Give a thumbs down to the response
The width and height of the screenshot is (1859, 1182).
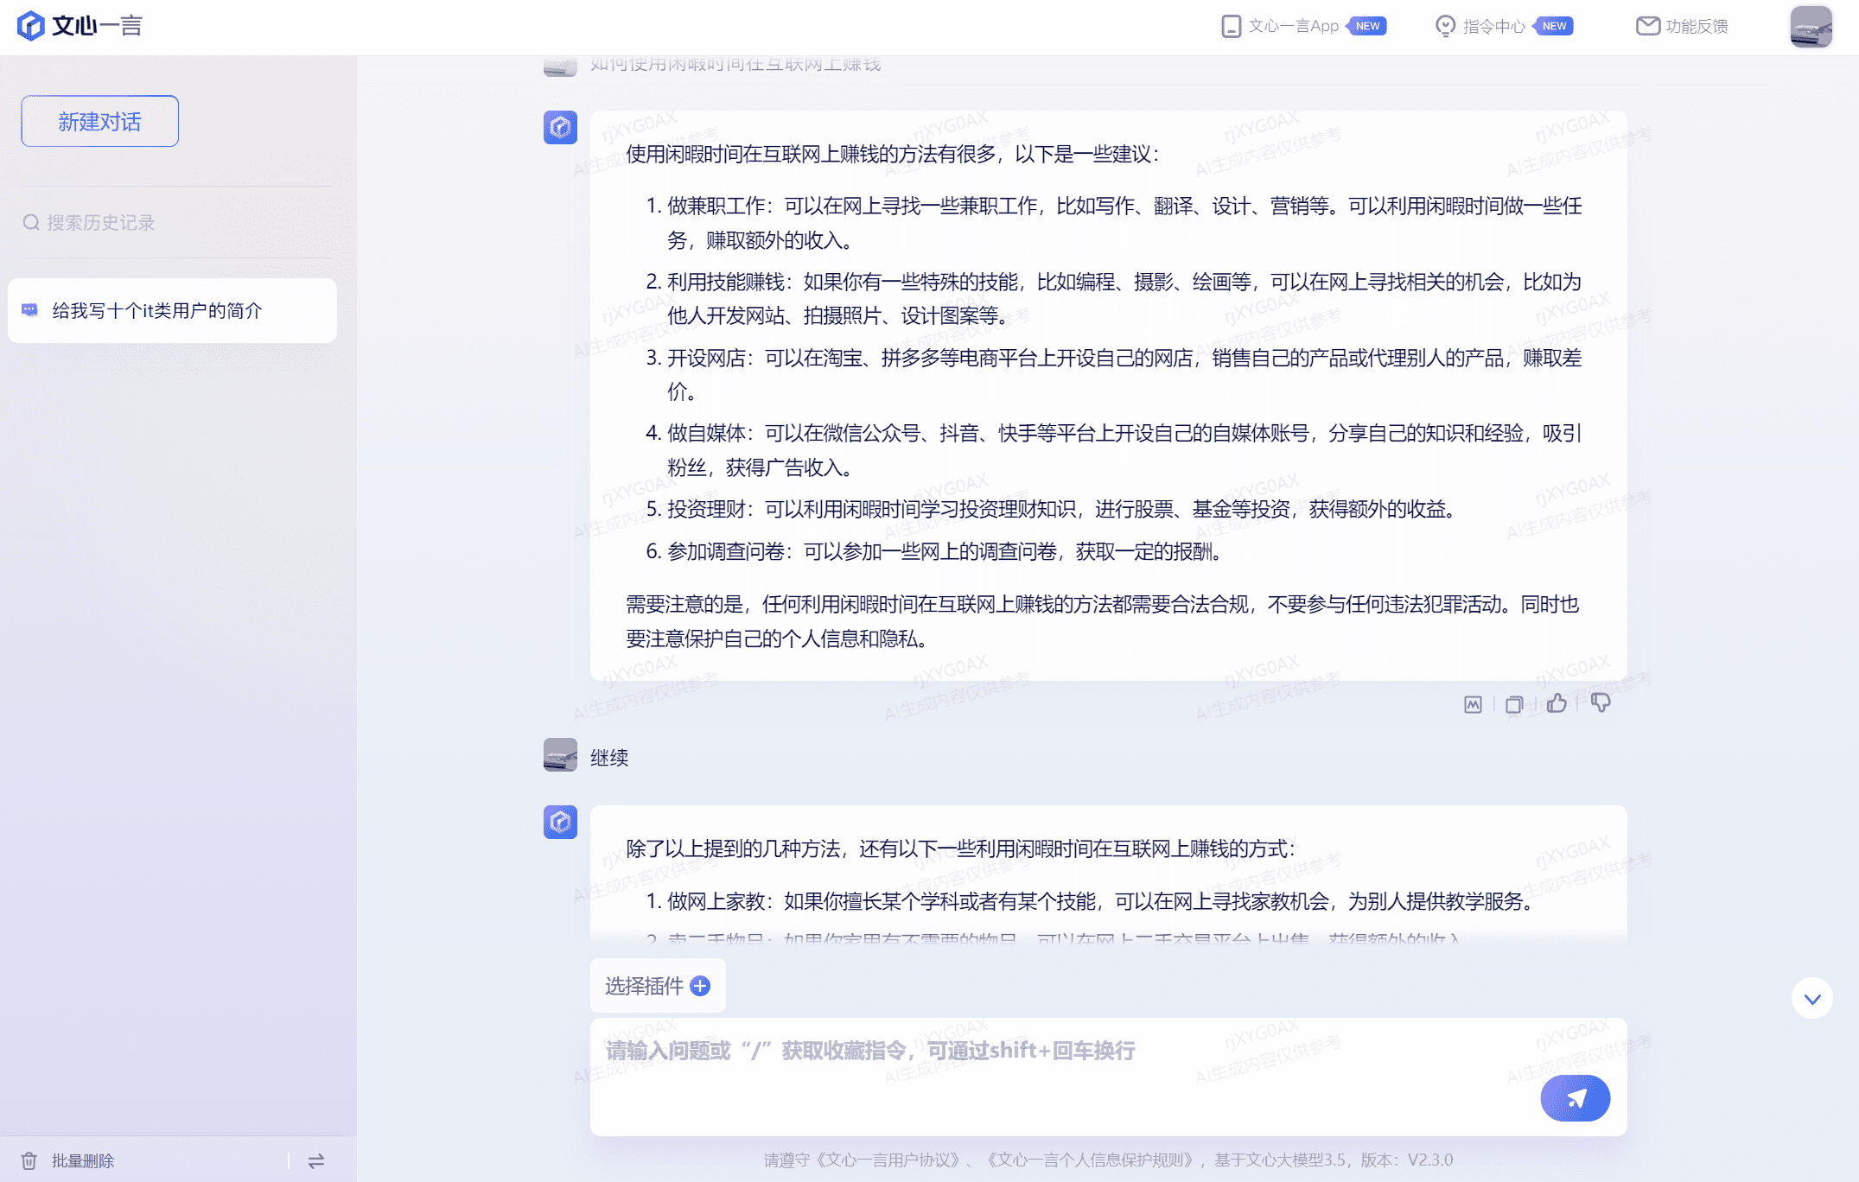pyautogui.click(x=1602, y=703)
